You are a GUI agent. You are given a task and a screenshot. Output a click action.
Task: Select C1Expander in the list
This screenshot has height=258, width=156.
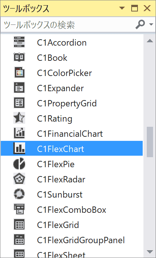72,88
